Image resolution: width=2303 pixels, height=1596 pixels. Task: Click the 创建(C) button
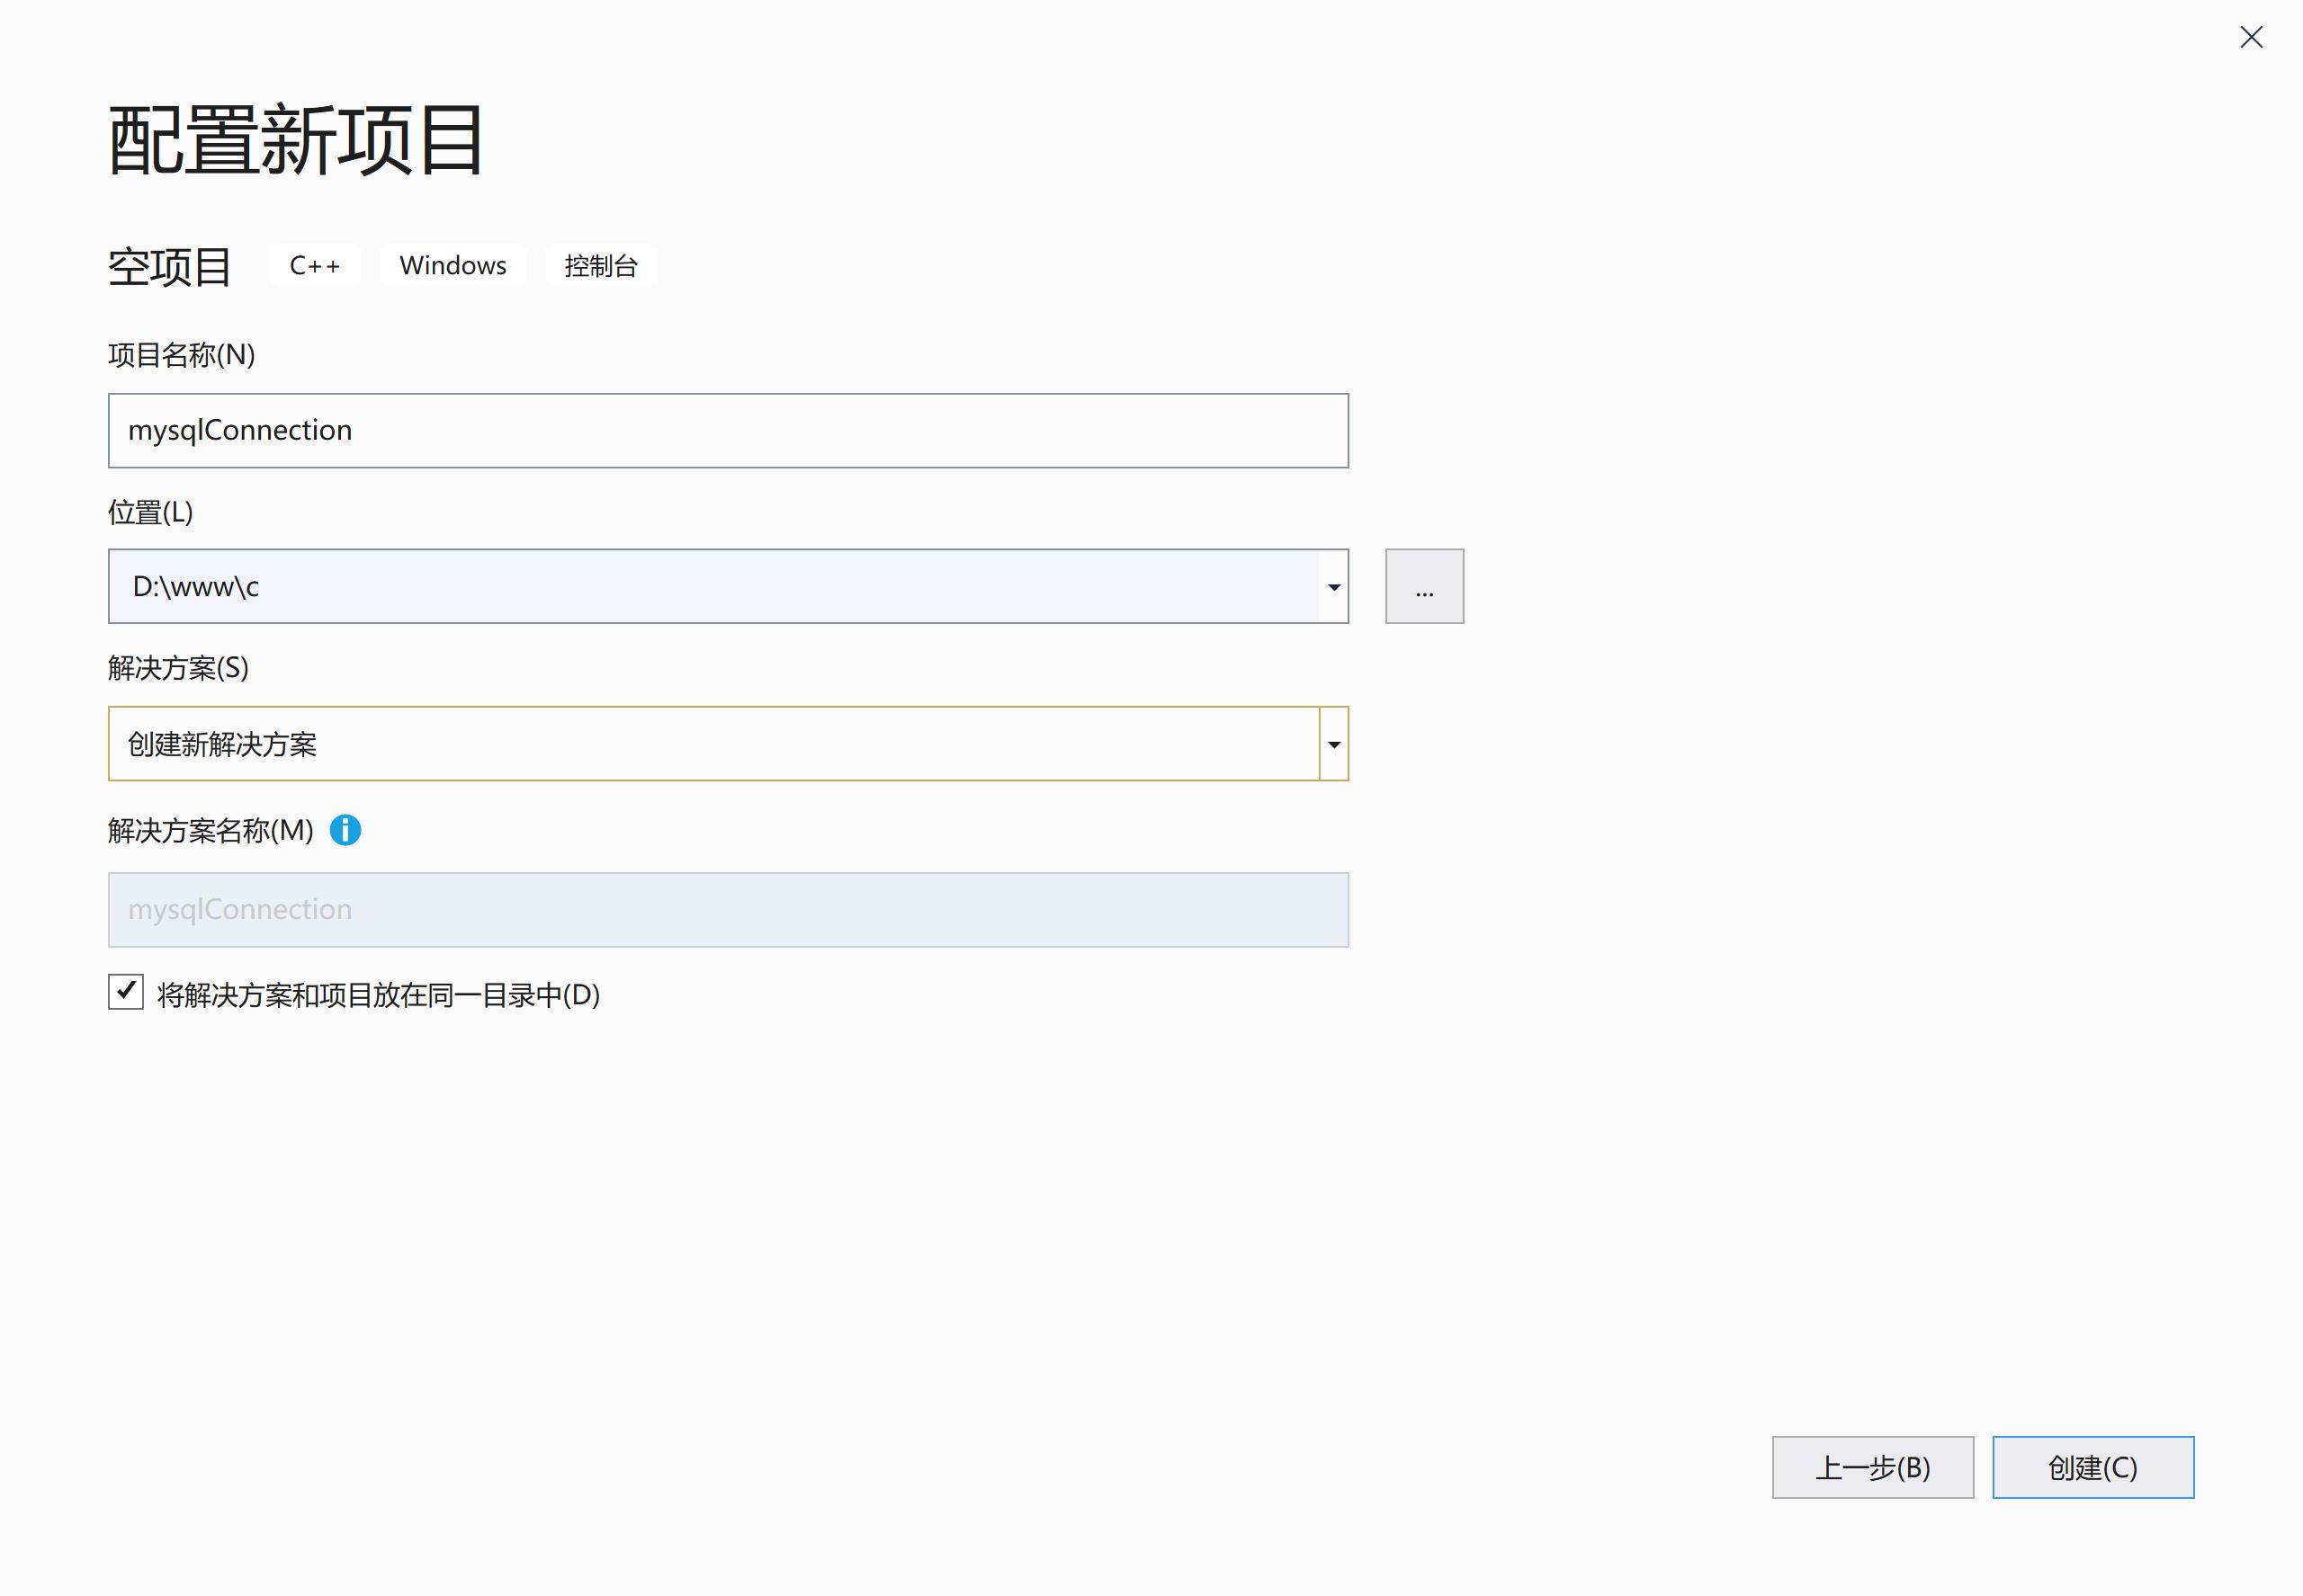(2092, 1467)
